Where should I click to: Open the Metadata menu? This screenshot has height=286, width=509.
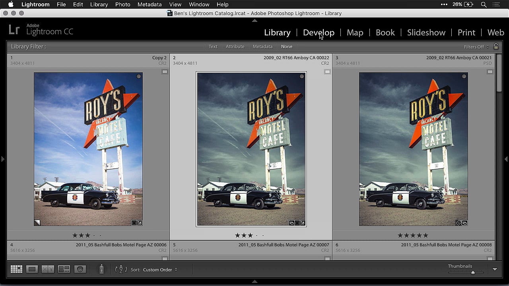150,4
